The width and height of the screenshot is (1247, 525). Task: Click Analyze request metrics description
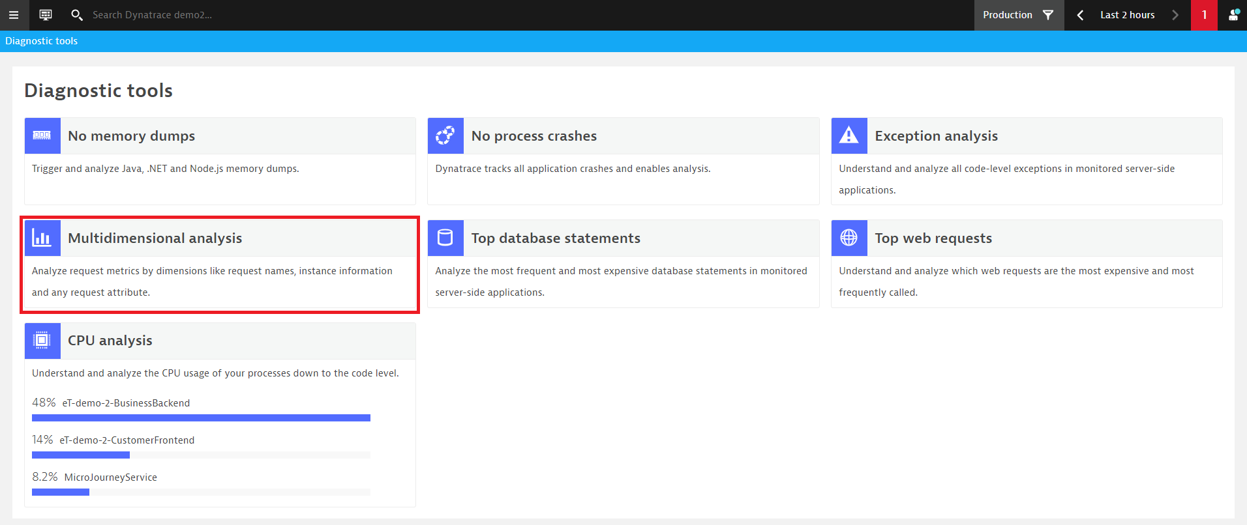212,281
